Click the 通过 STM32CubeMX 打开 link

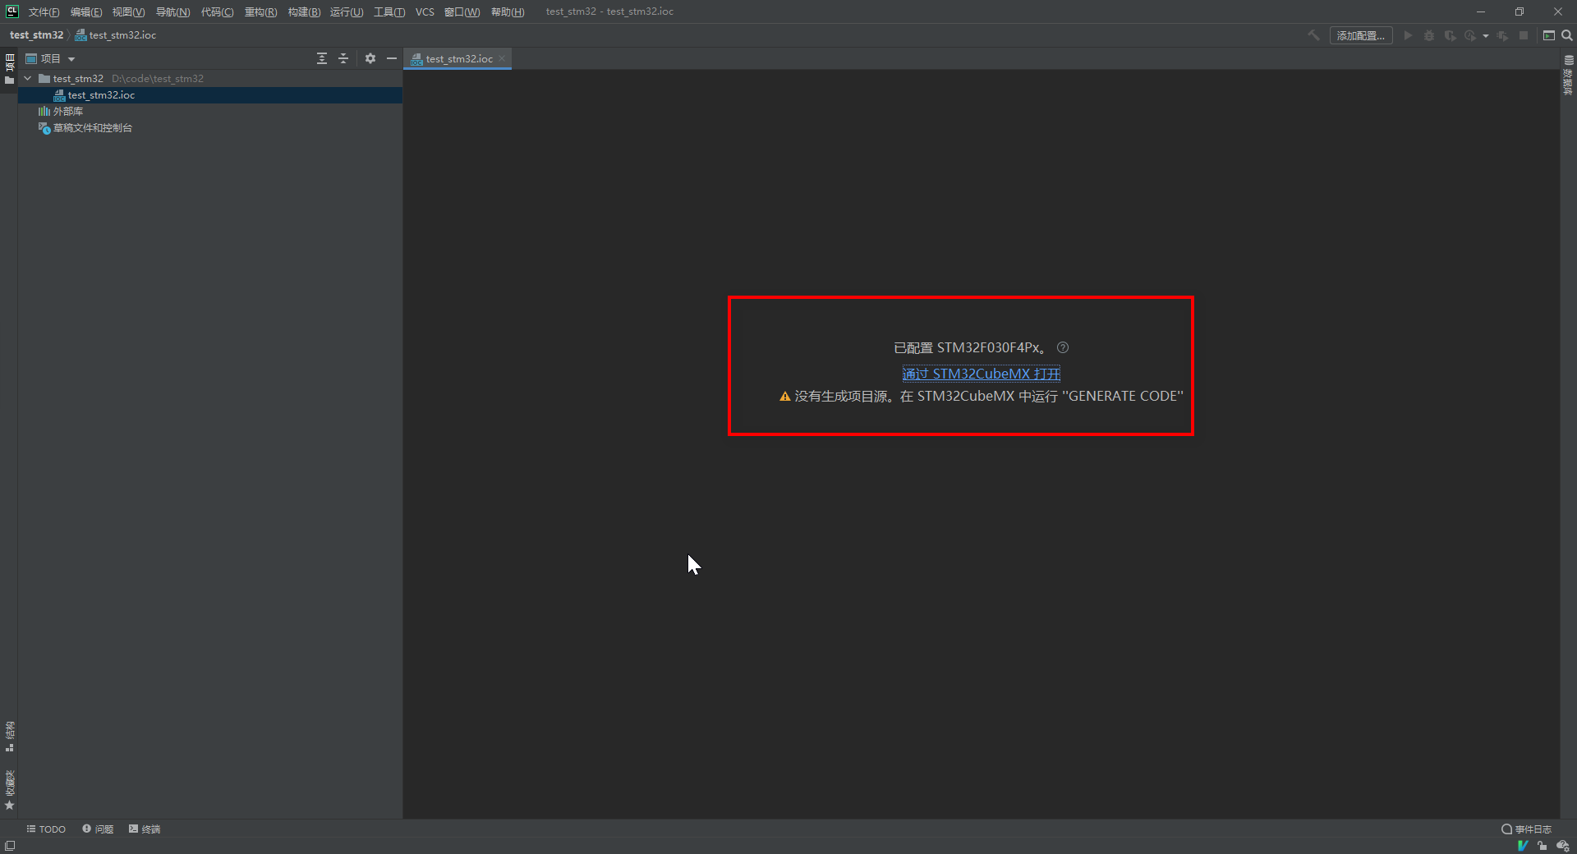981,374
